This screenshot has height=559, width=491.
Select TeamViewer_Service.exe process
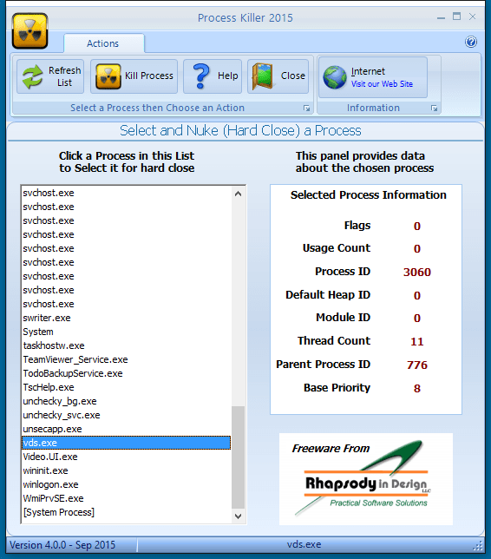pos(126,359)
